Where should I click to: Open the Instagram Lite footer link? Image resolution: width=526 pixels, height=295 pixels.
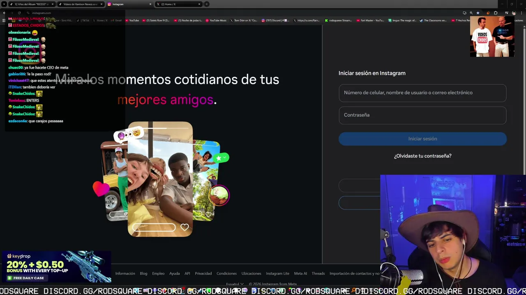pos(278,274)
